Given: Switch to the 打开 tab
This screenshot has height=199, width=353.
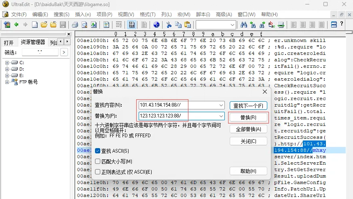Looking at the screenshot, I should point(8,43).
